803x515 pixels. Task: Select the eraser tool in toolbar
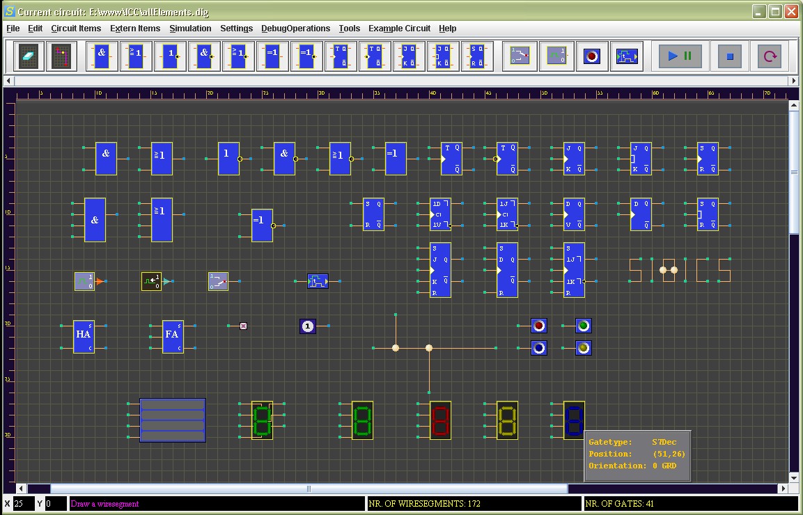click(28, 56)
